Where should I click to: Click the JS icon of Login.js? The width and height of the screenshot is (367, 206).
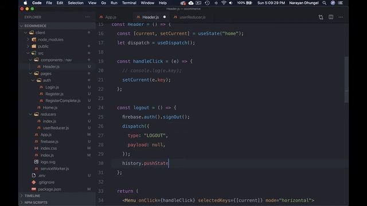coord(41,87)
